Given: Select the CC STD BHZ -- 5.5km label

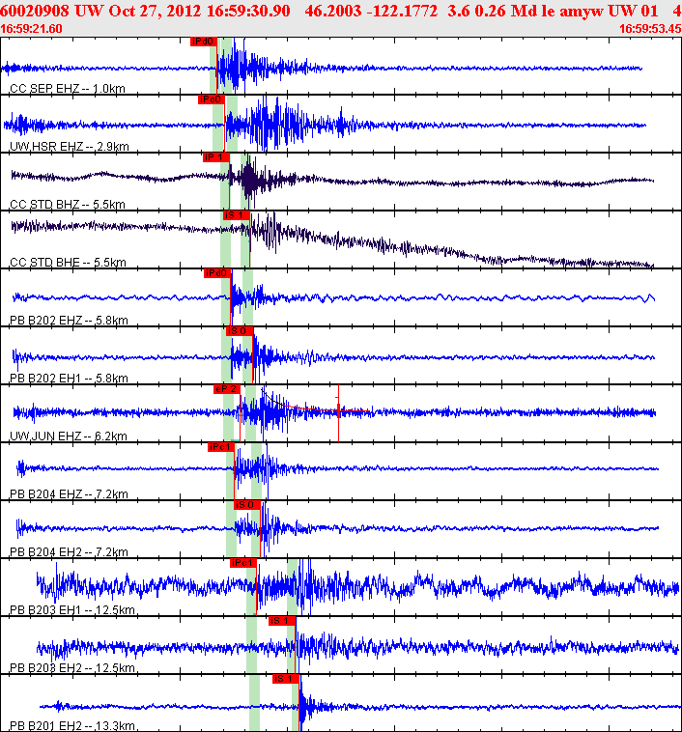Looking at the screenshot, I should coord(68,204).
